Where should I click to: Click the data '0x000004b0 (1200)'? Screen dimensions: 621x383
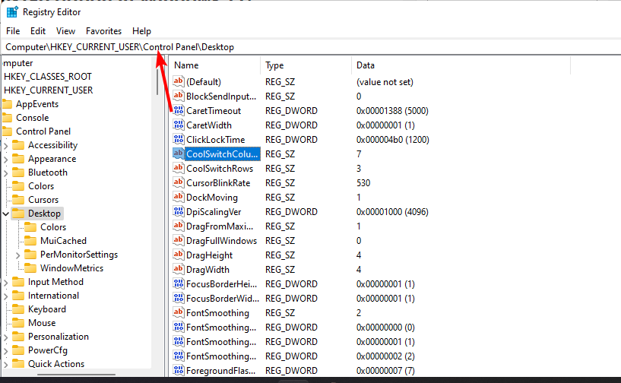coord(392,139)
